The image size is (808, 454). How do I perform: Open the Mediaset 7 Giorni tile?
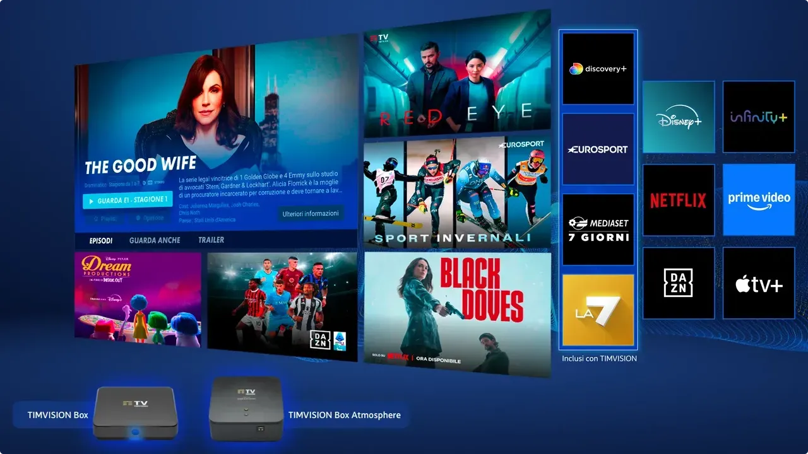pyautogui.click(x=598, y=230)
